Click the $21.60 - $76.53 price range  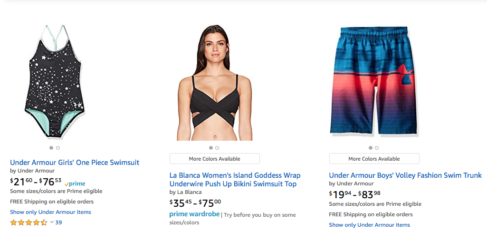pyautogui.click(x=36, y=182)
